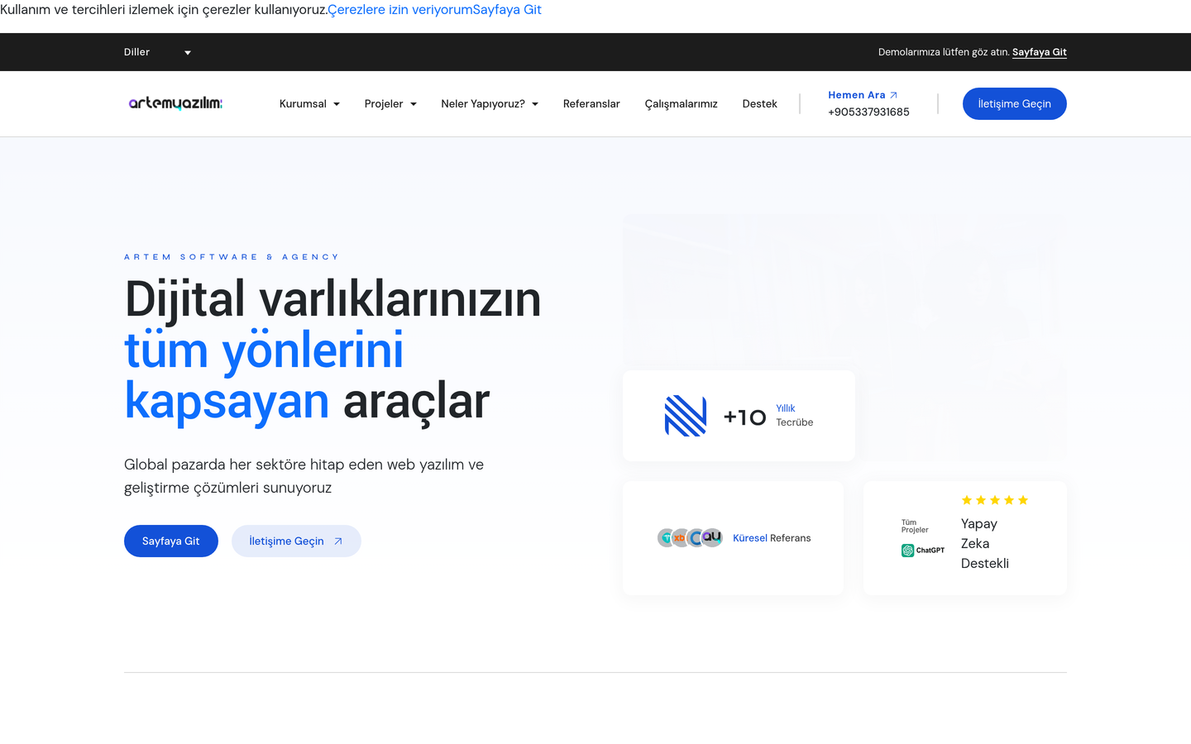Open the Çalışmalarımız menu item
The width and height of the screenshot is (1191, 744).
[682, 103]
